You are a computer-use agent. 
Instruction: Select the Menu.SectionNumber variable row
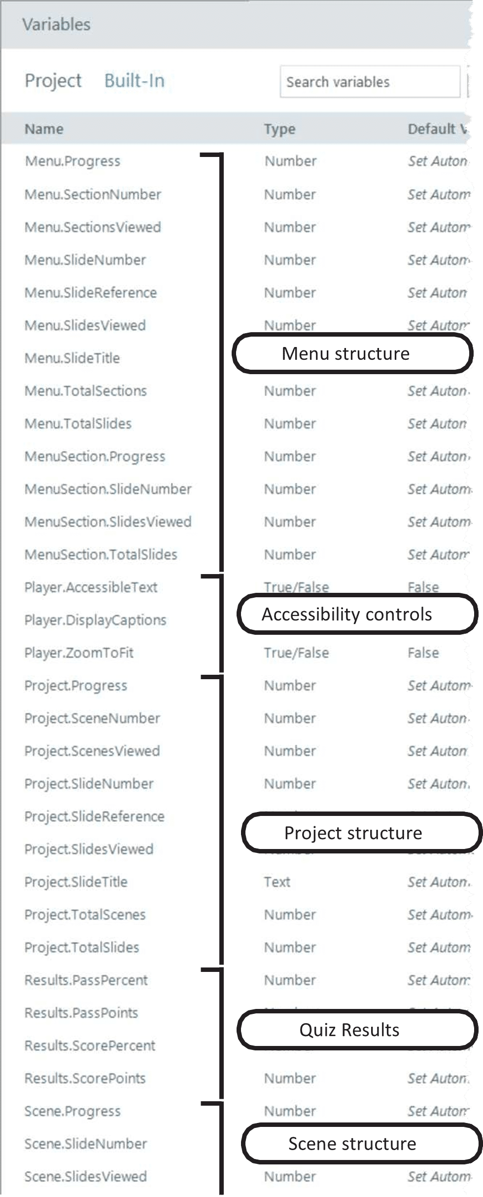click(93, 194)
